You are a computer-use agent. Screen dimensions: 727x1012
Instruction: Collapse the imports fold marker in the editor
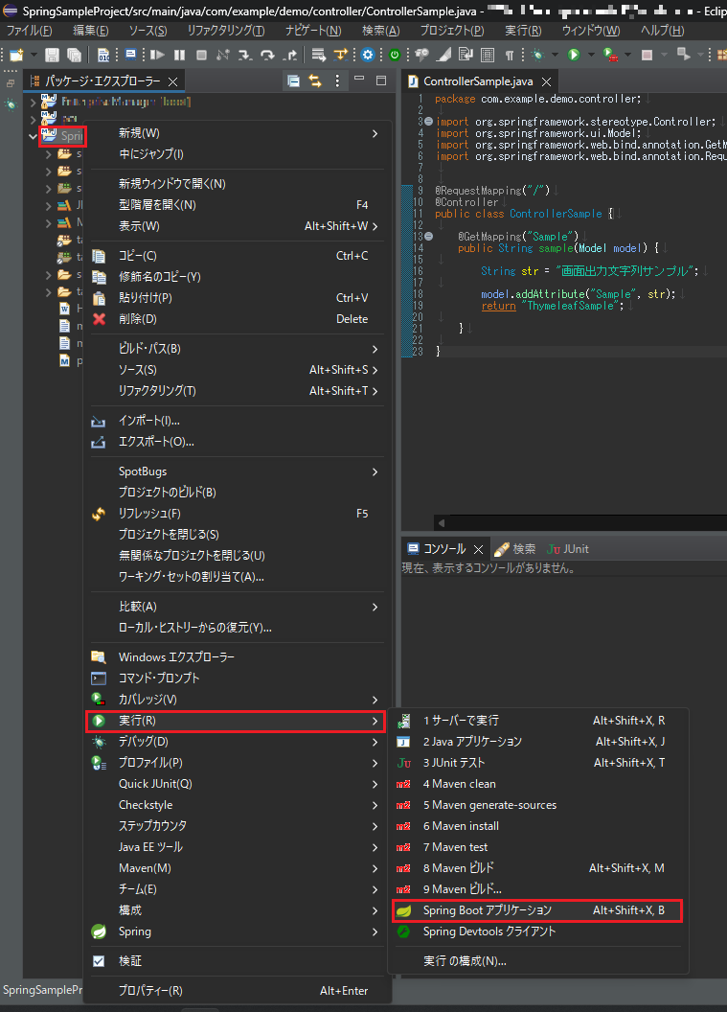click(428, 122)
